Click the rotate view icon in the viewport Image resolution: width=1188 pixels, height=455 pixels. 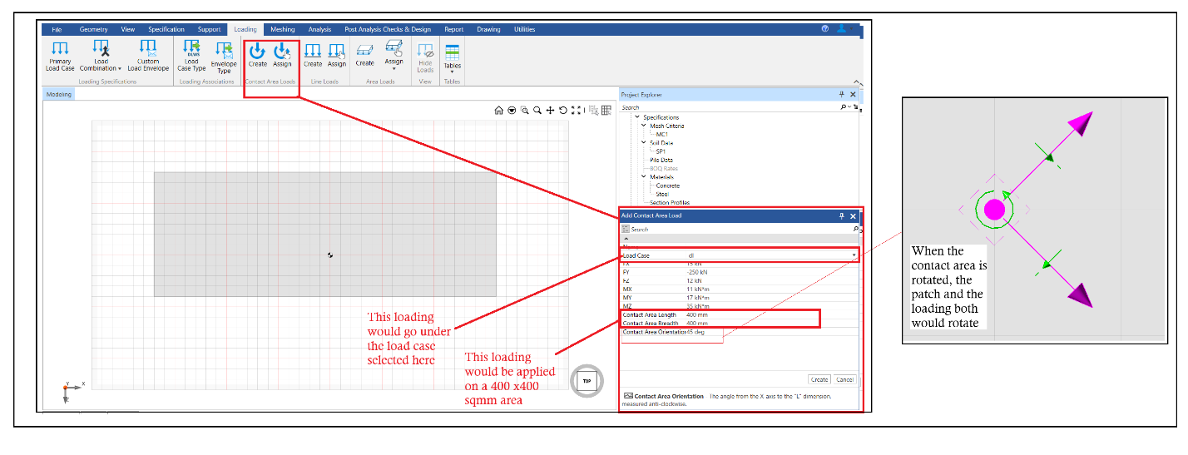tap(563, 110)
